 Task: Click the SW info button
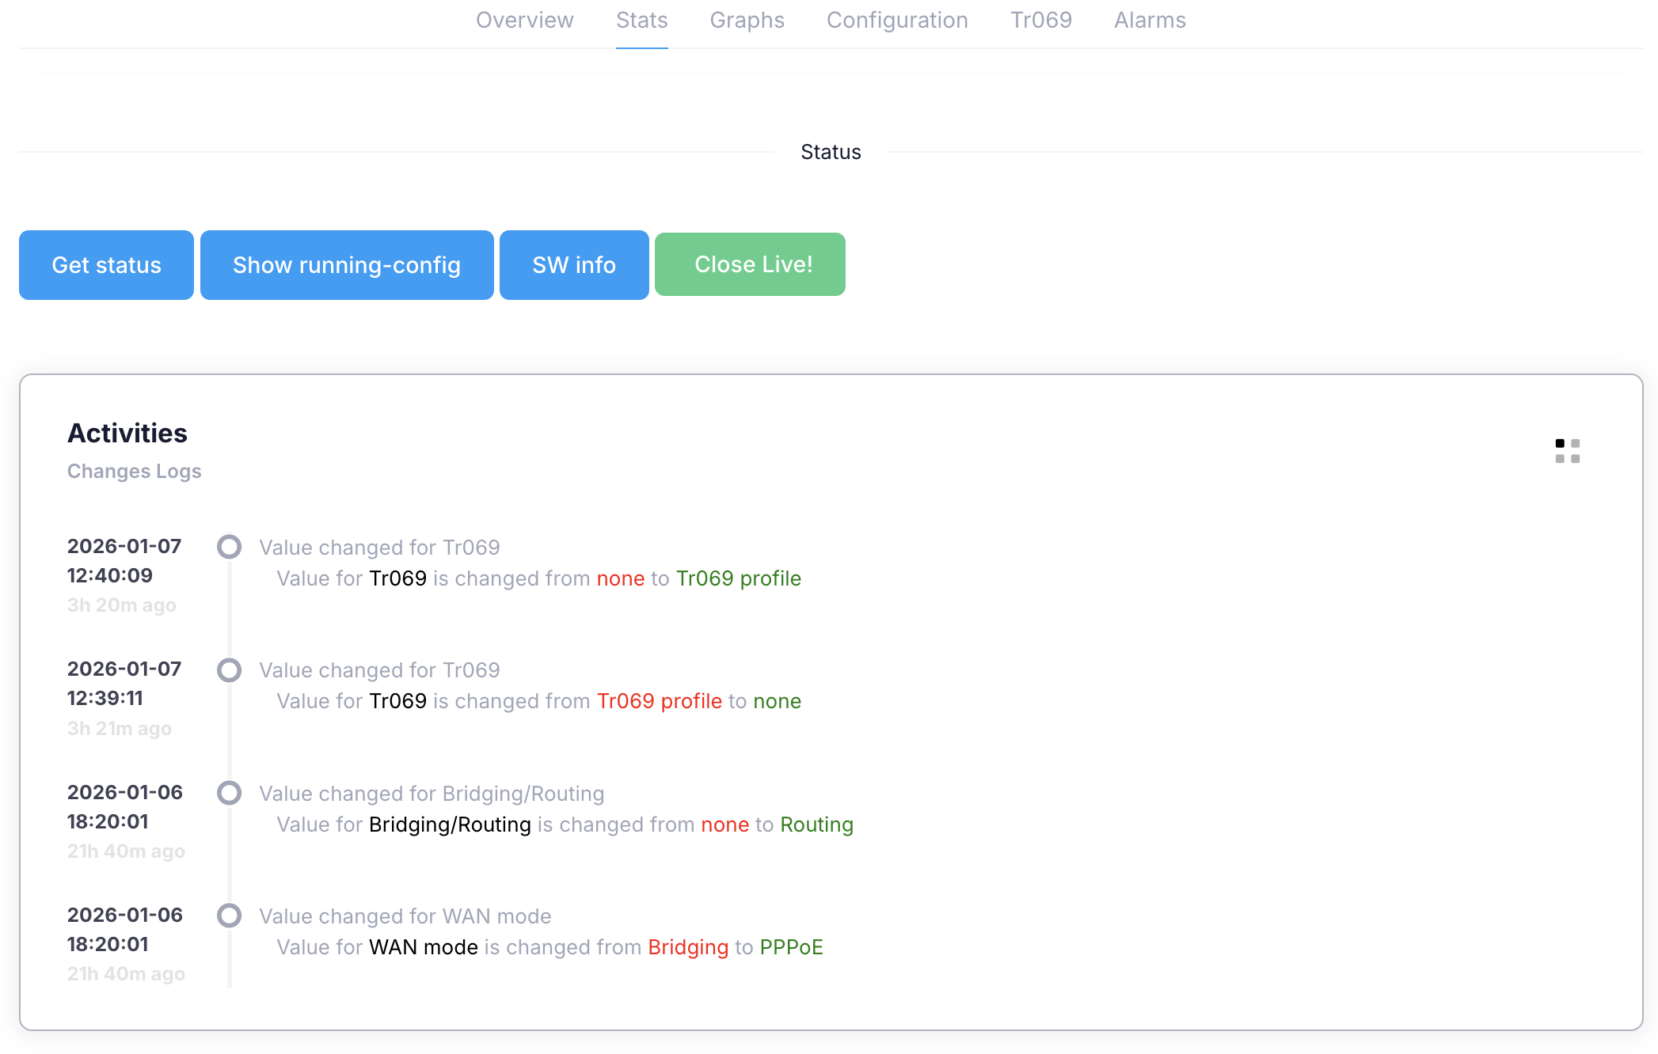coord(574,265)
